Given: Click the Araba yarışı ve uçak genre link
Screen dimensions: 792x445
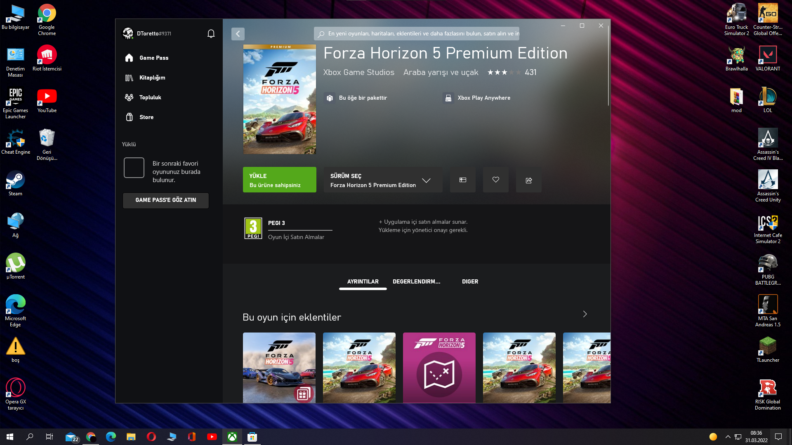Looking at the screenshot, I should [441, 72].
